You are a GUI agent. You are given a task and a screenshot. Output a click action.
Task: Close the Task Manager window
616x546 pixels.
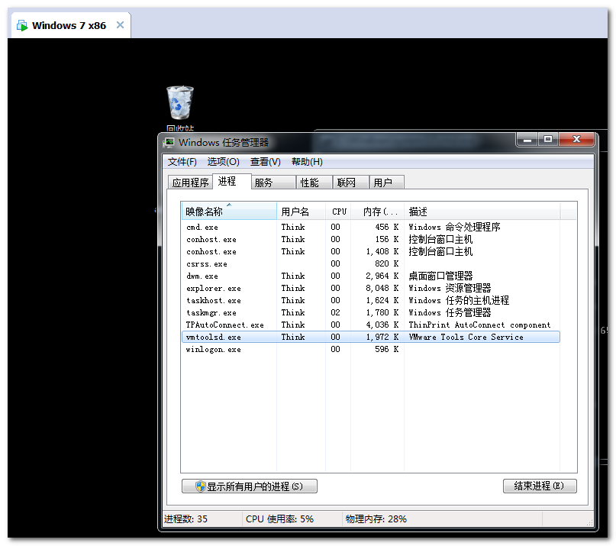[x=576, y=140]
